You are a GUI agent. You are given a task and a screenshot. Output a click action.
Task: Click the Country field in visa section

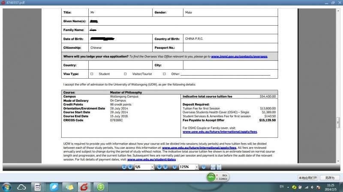120,65
